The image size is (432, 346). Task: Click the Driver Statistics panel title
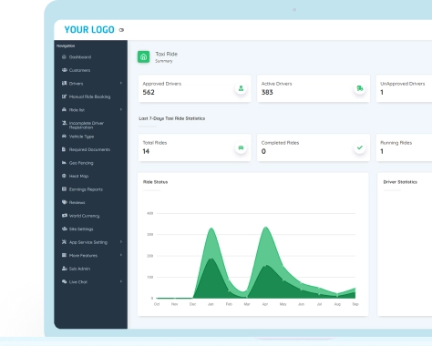(400, 182)
